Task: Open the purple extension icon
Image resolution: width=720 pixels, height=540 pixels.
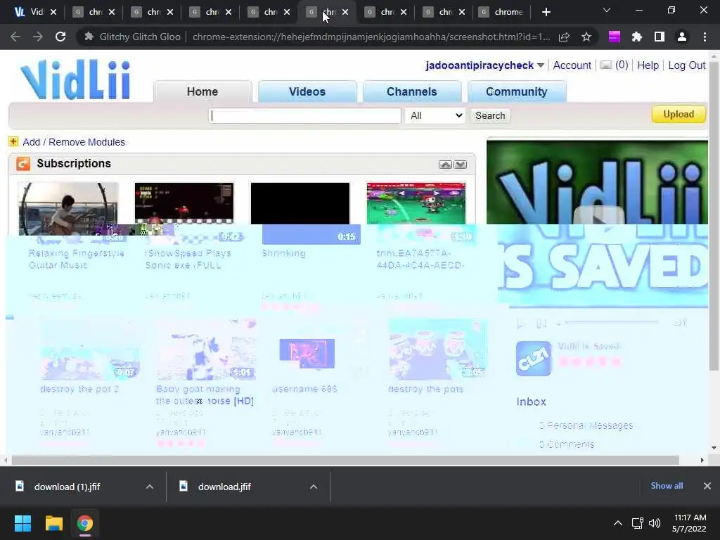Action: (x=615, y=37)
